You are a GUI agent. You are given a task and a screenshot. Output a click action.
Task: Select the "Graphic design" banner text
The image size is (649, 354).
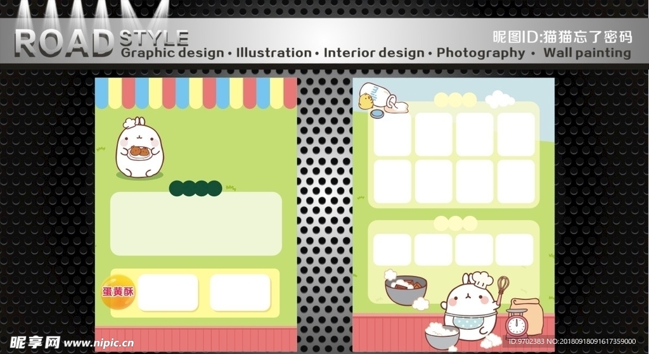tap(172, 53)
